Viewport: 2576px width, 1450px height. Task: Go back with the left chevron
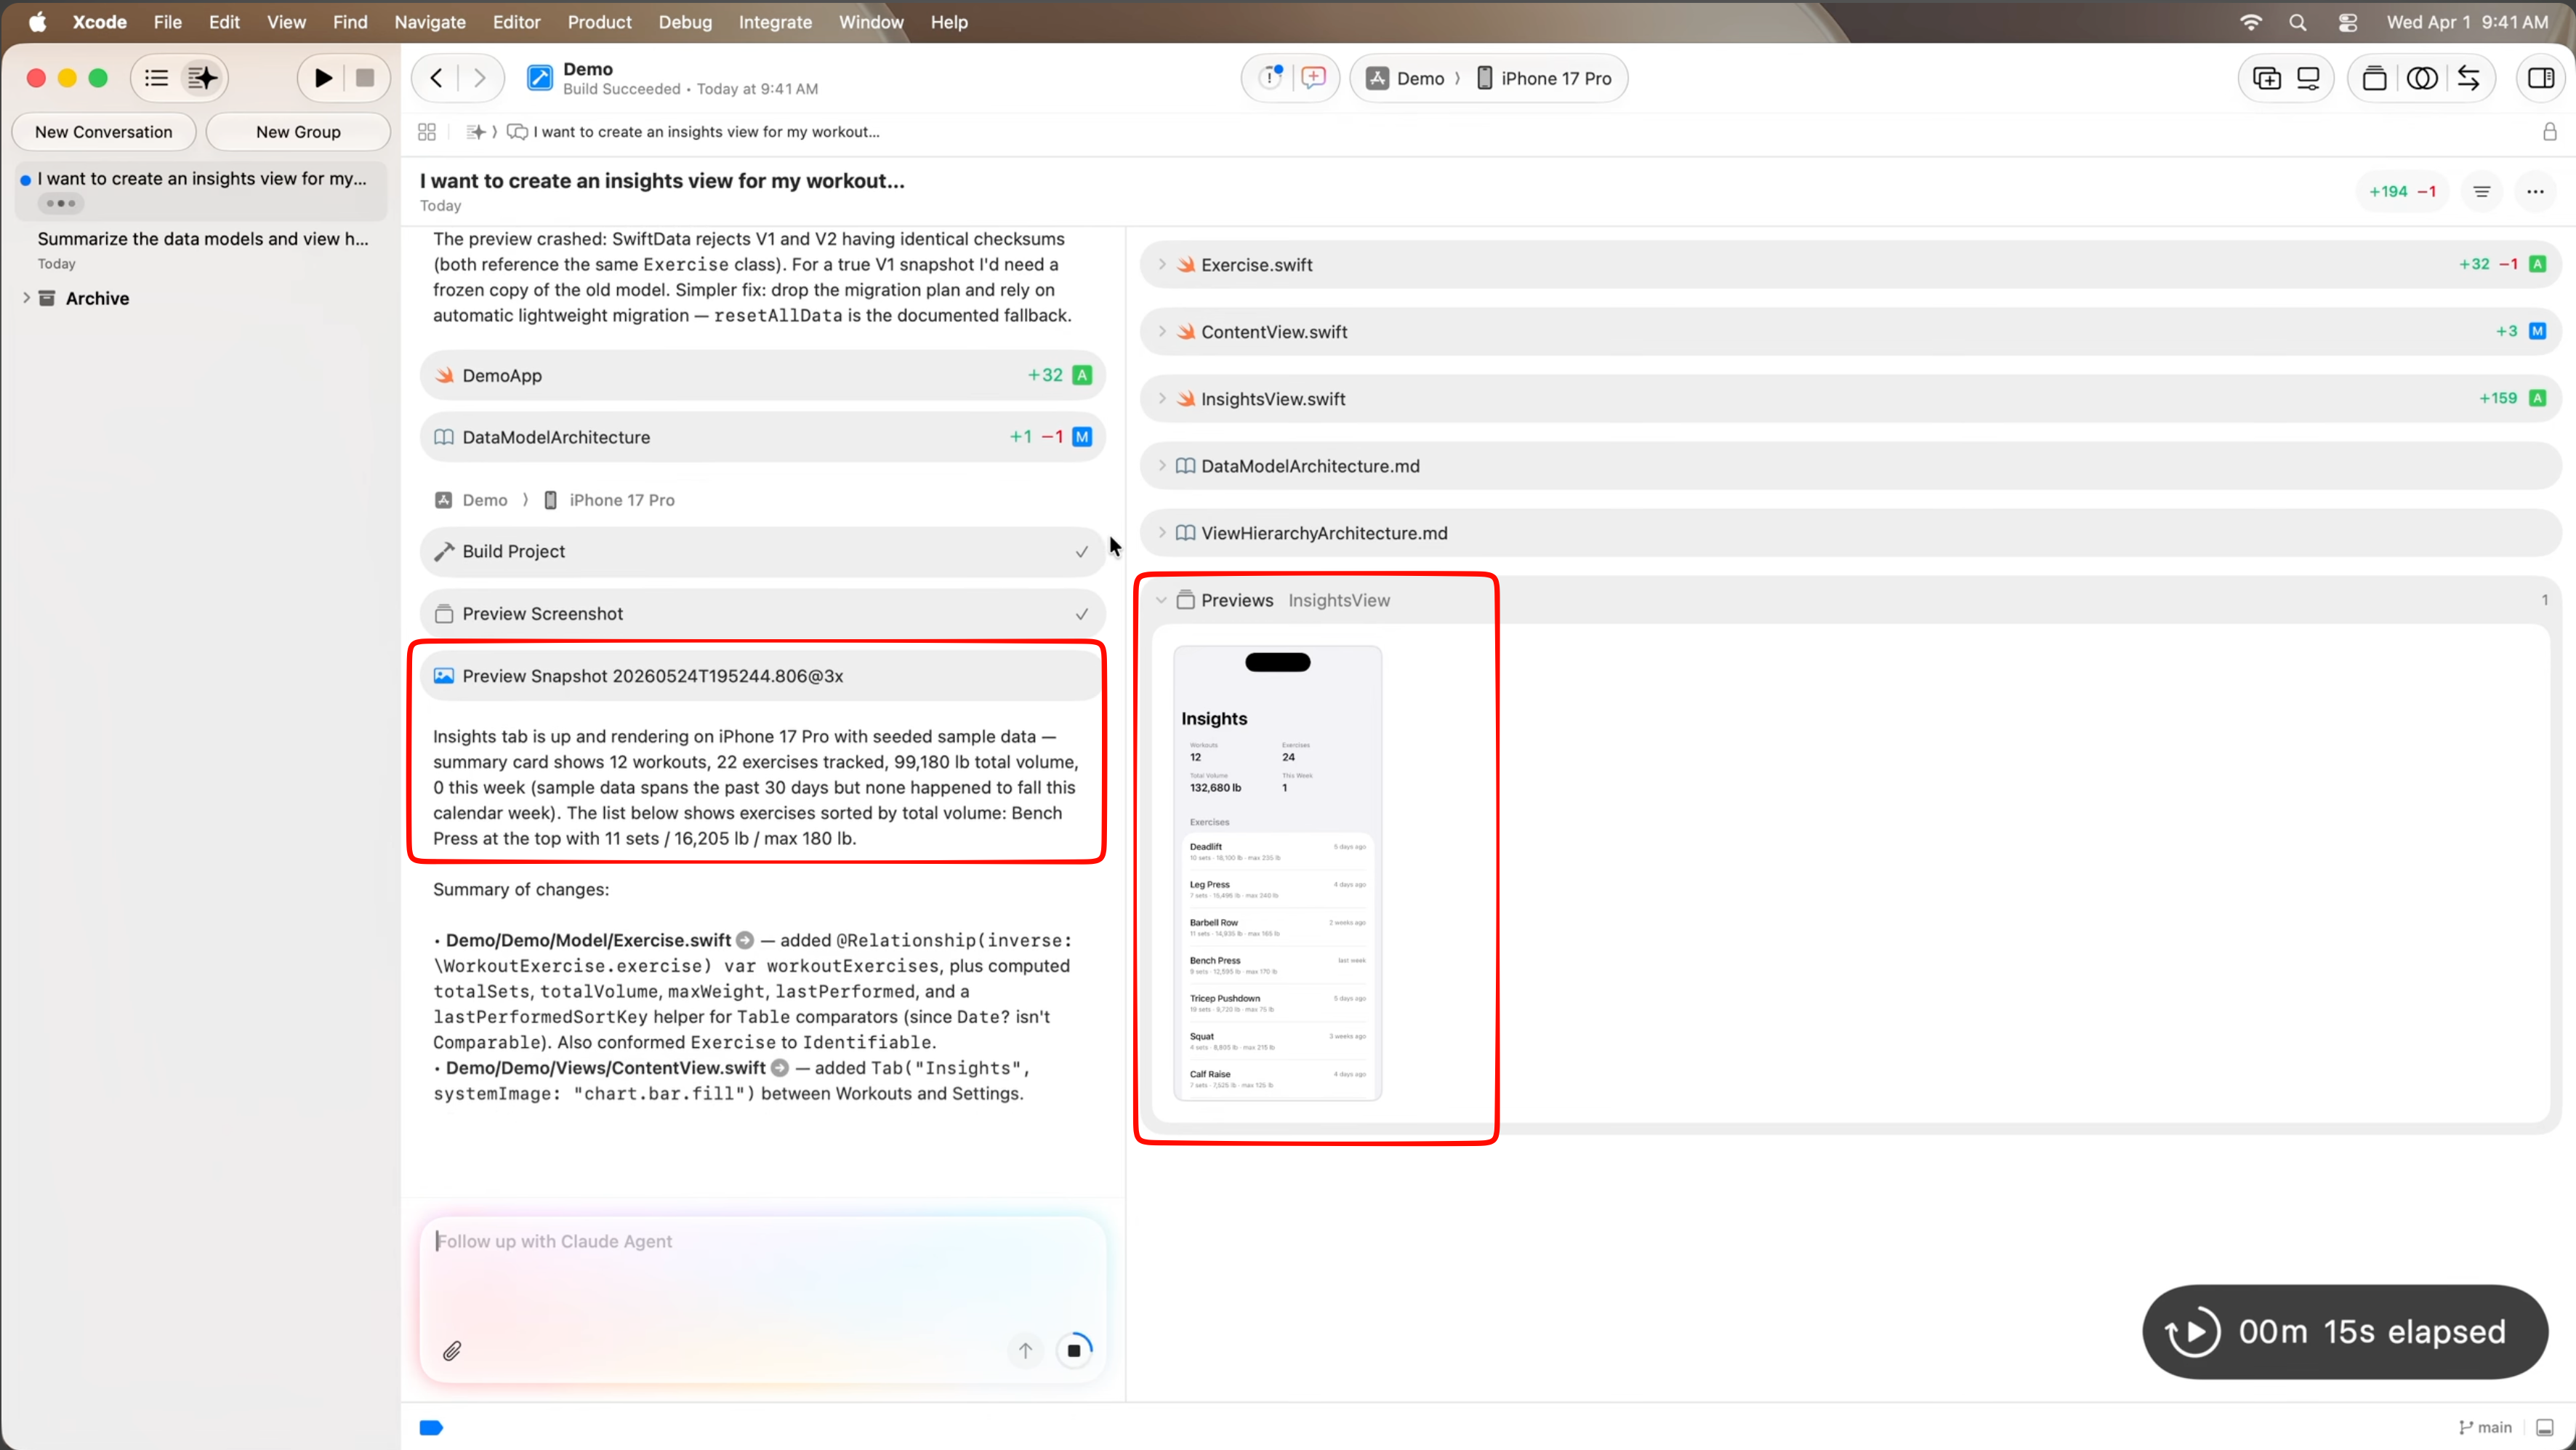pos(436,78)
